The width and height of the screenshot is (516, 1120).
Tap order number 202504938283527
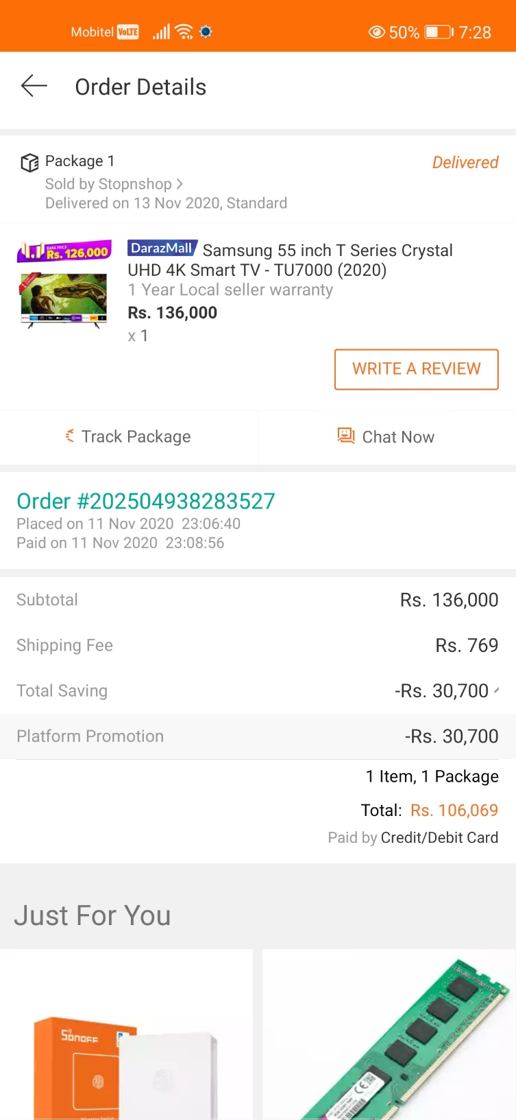tap(146, 501)
